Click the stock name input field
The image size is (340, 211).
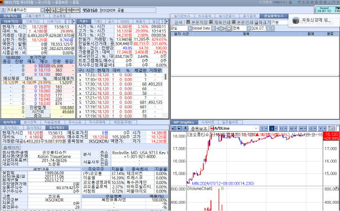click(x=23, y=10)
